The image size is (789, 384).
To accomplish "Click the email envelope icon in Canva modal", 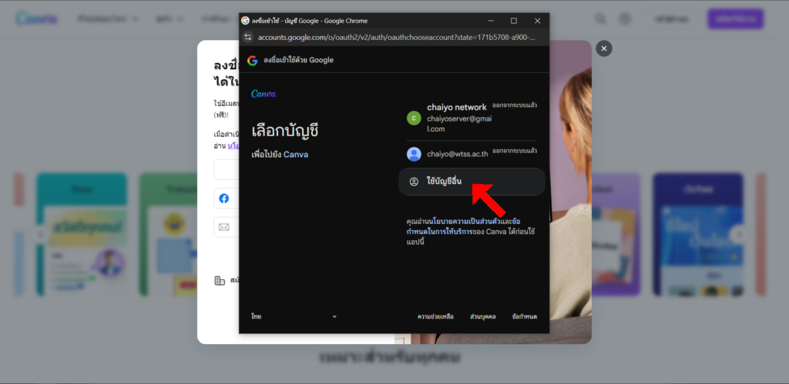I will (224, 227).
